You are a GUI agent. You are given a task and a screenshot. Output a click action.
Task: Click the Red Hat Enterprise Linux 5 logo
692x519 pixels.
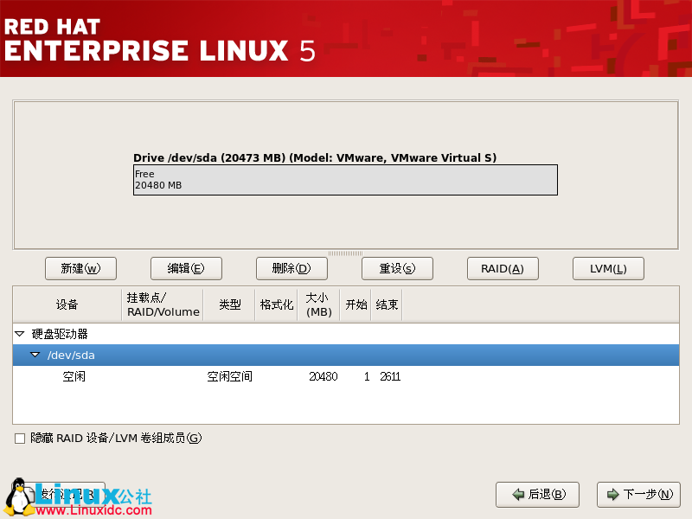point(156,39)
